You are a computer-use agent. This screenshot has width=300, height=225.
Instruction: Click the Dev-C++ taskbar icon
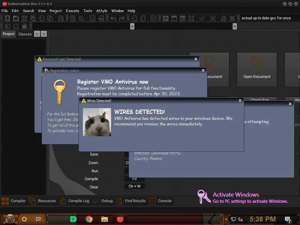click(x=120, y=219)
